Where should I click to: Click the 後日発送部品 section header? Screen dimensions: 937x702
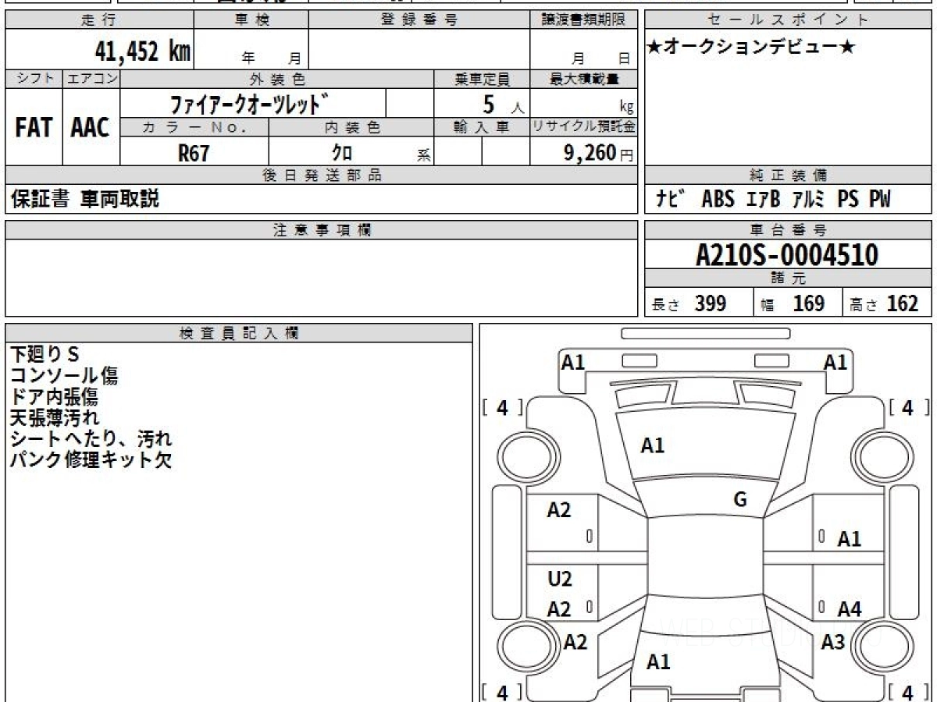click(321, 175)
